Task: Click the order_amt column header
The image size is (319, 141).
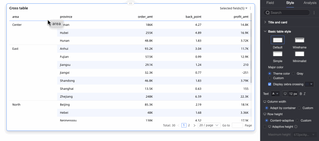Action: [145, 17]
